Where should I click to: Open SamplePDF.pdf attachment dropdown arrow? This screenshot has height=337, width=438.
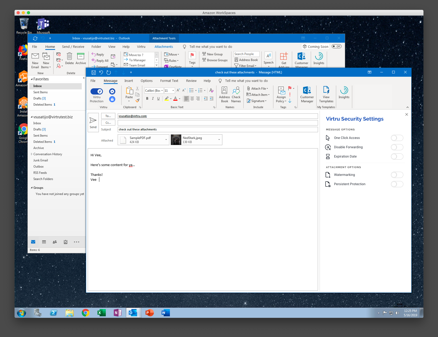pos(166,140)
